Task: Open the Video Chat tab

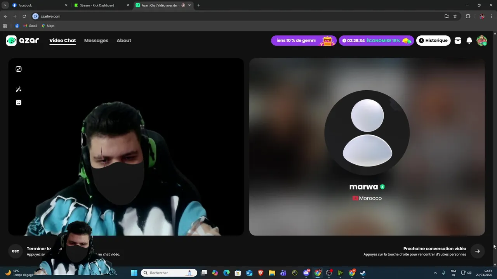Action: pyautogui.click(x=63, y=40)
